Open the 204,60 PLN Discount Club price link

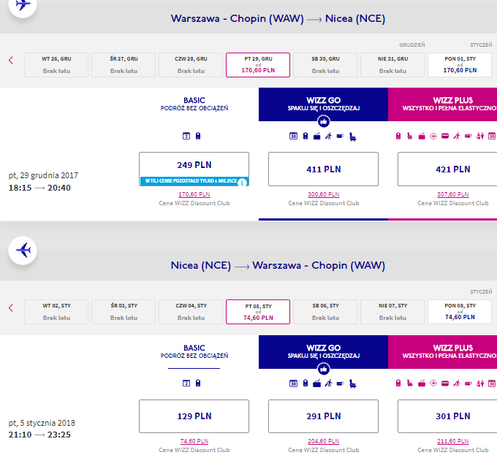tap(324, 441)
